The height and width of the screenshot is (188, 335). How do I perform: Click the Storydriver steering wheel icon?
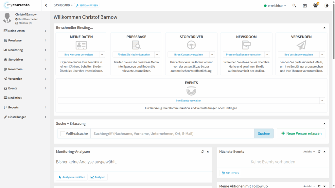[191, 45]
